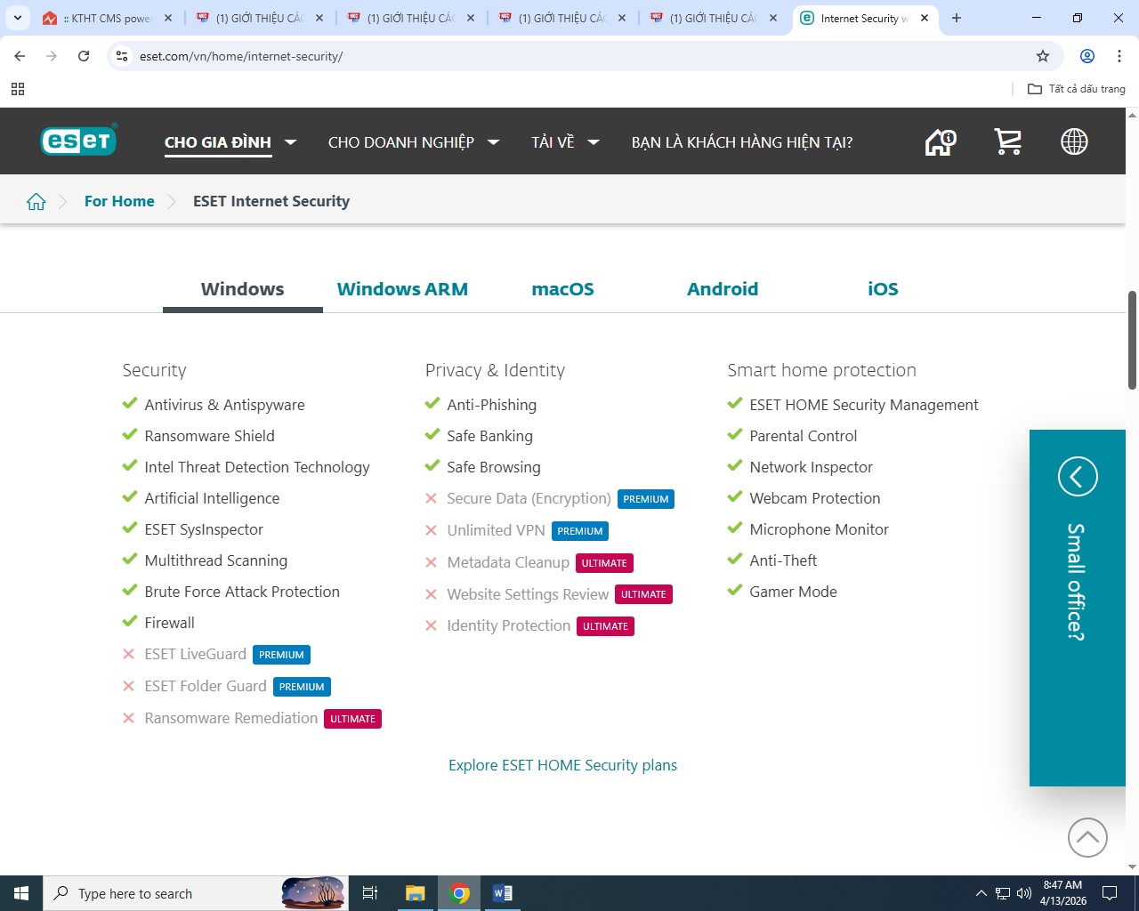View site information icon in address bar
The image size is (1139, 911).
pos(122,56)
